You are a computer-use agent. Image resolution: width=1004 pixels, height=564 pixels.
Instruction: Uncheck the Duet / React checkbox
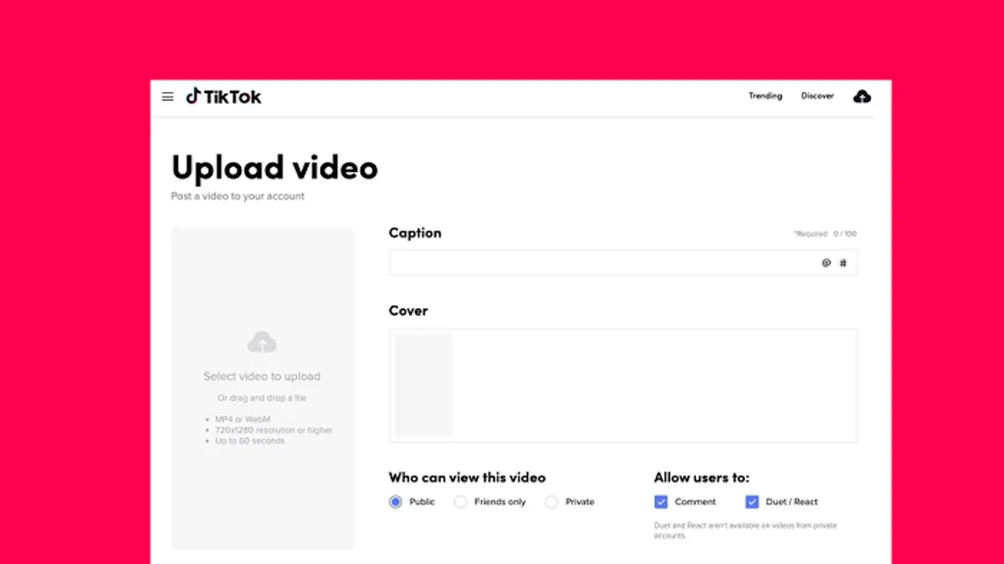[x=751, y=502]
